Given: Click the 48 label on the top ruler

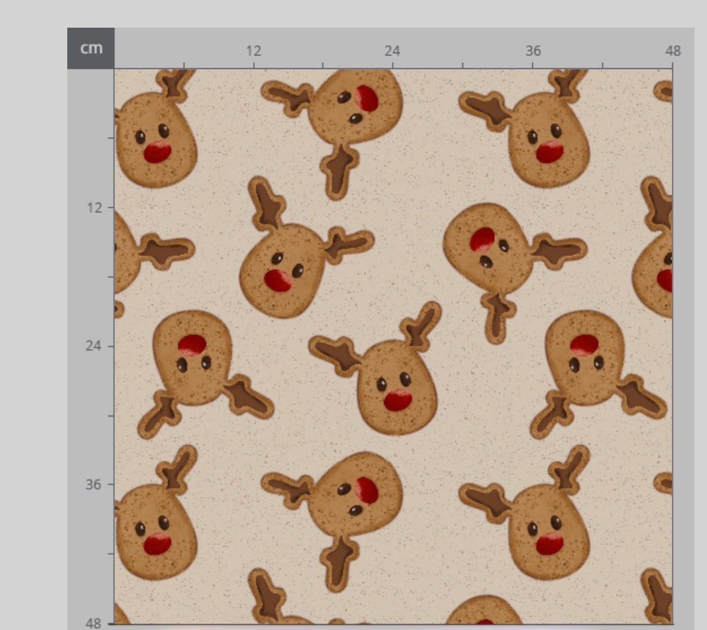Looking at the screenshot, I should [673, 51].
